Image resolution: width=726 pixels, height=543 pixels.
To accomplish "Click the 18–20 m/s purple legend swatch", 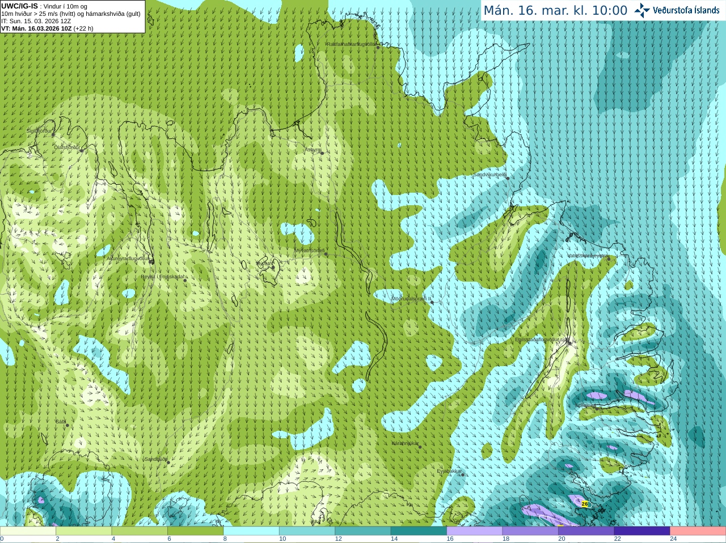I will click(531, 531).
